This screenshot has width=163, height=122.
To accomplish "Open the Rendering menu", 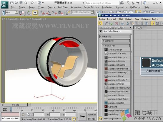I will tap(107, 7).
